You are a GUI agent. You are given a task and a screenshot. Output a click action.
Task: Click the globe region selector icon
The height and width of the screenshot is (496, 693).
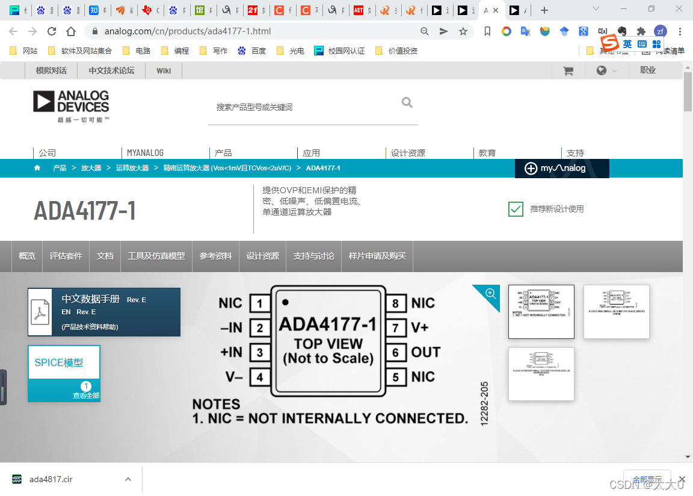pyautogui.click(x=601, y=71)
